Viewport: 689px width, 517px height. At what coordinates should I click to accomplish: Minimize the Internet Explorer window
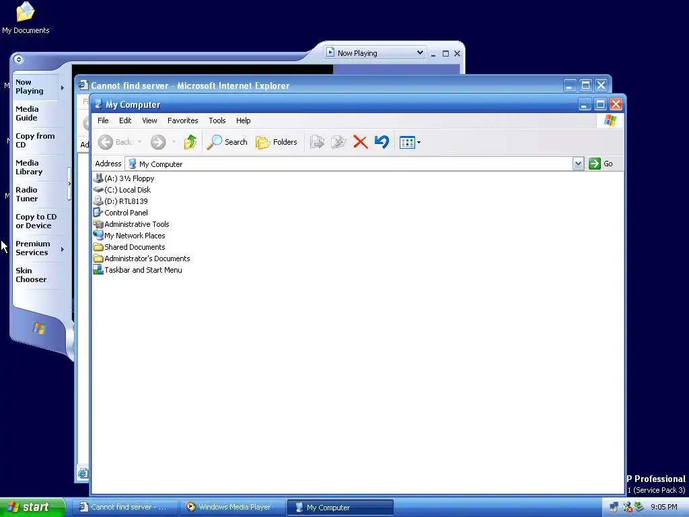[x=570, y=85]
